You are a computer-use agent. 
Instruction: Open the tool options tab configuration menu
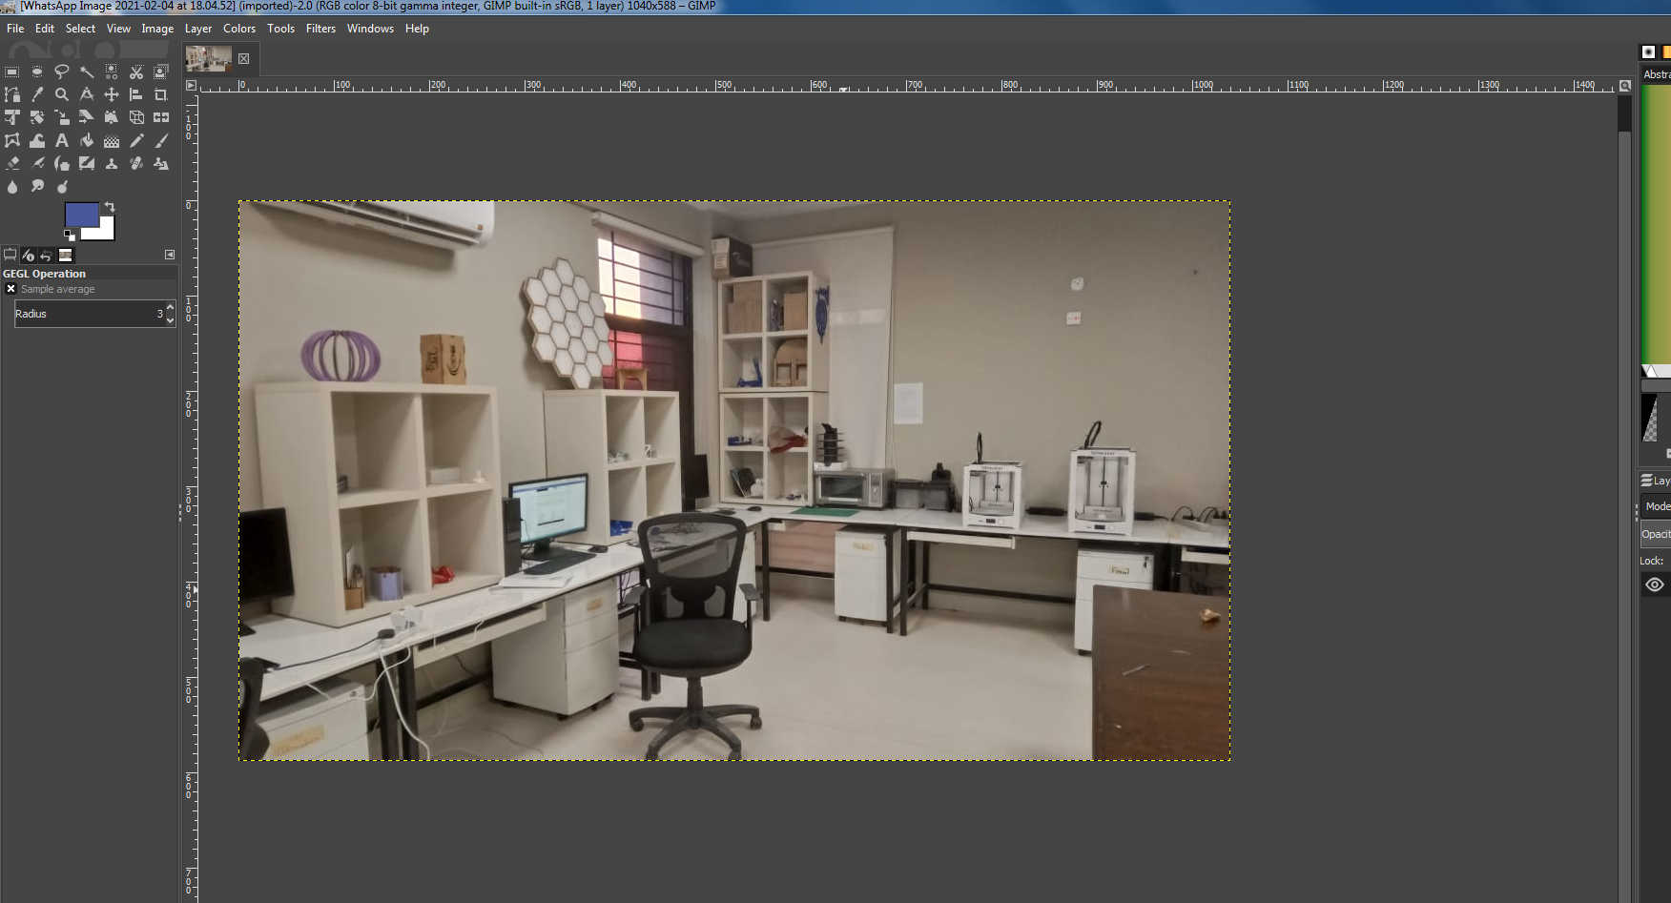(170, 255)
